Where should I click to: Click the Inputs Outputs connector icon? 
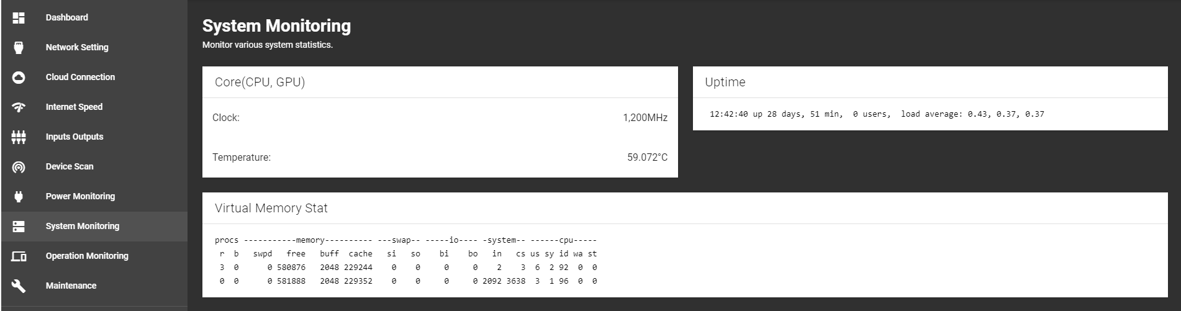19,137
